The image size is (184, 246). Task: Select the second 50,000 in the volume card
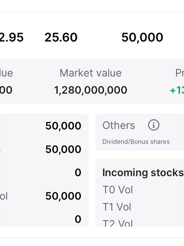[63, 149]
